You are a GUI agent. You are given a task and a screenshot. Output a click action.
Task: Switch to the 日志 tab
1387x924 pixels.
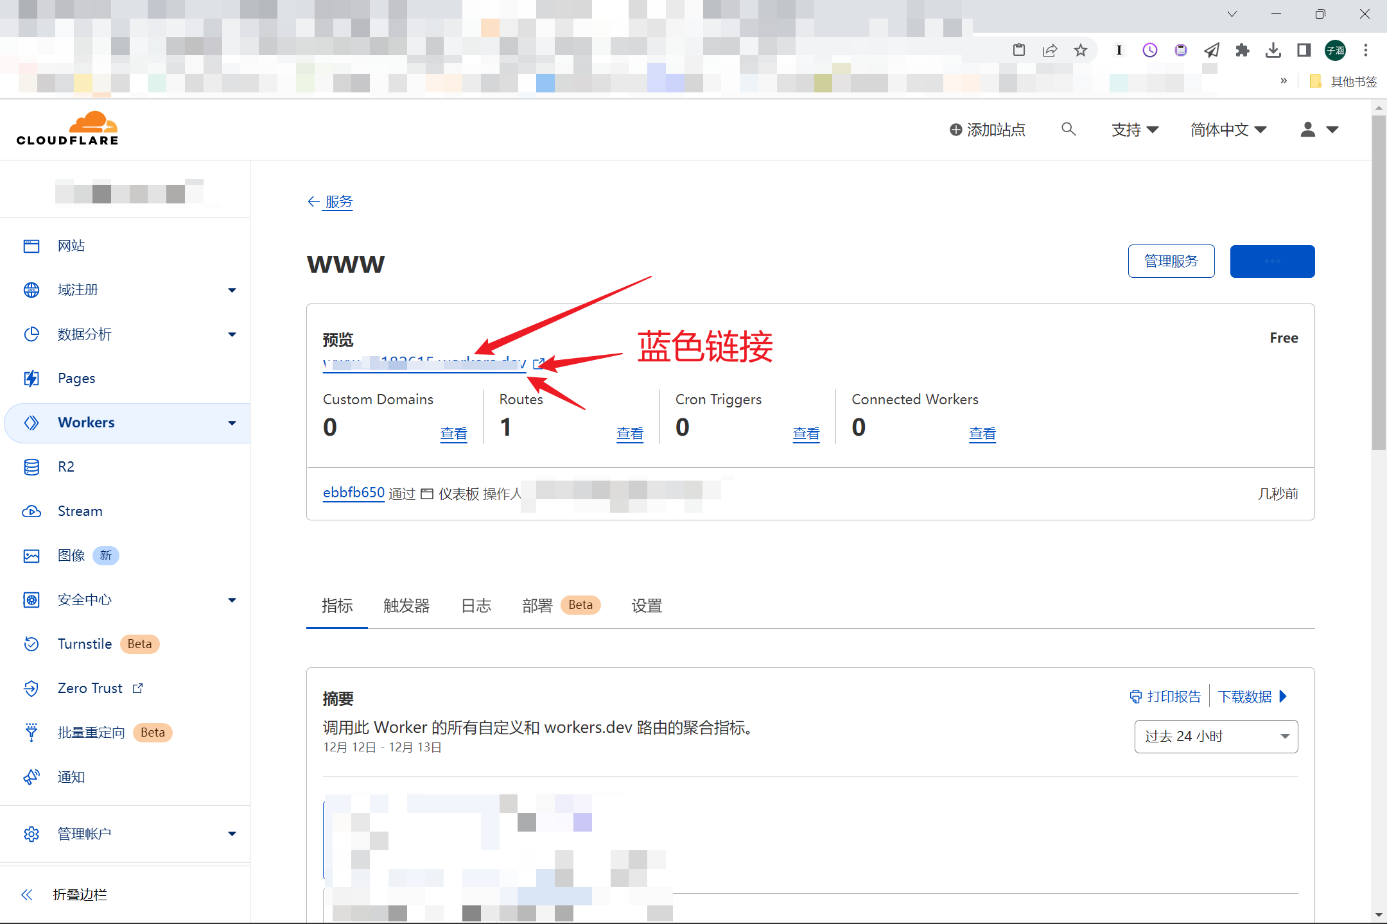tap(476, 606)
